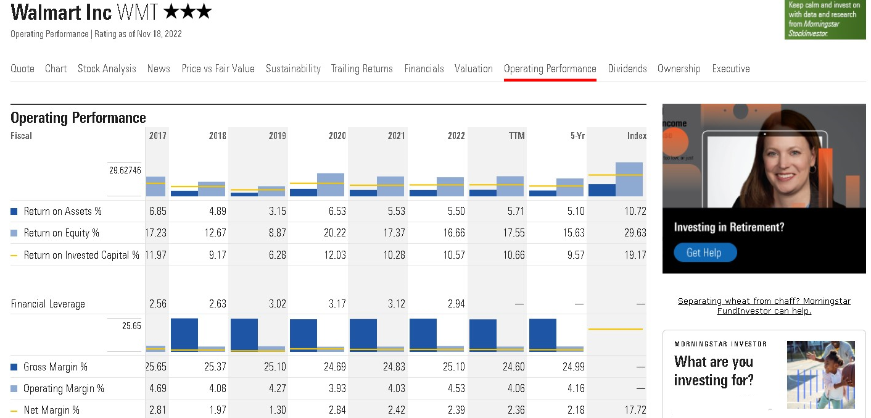871x418 pixels.
Task: Open the Stock Analysis tab
Action: [x=107, y=69]
